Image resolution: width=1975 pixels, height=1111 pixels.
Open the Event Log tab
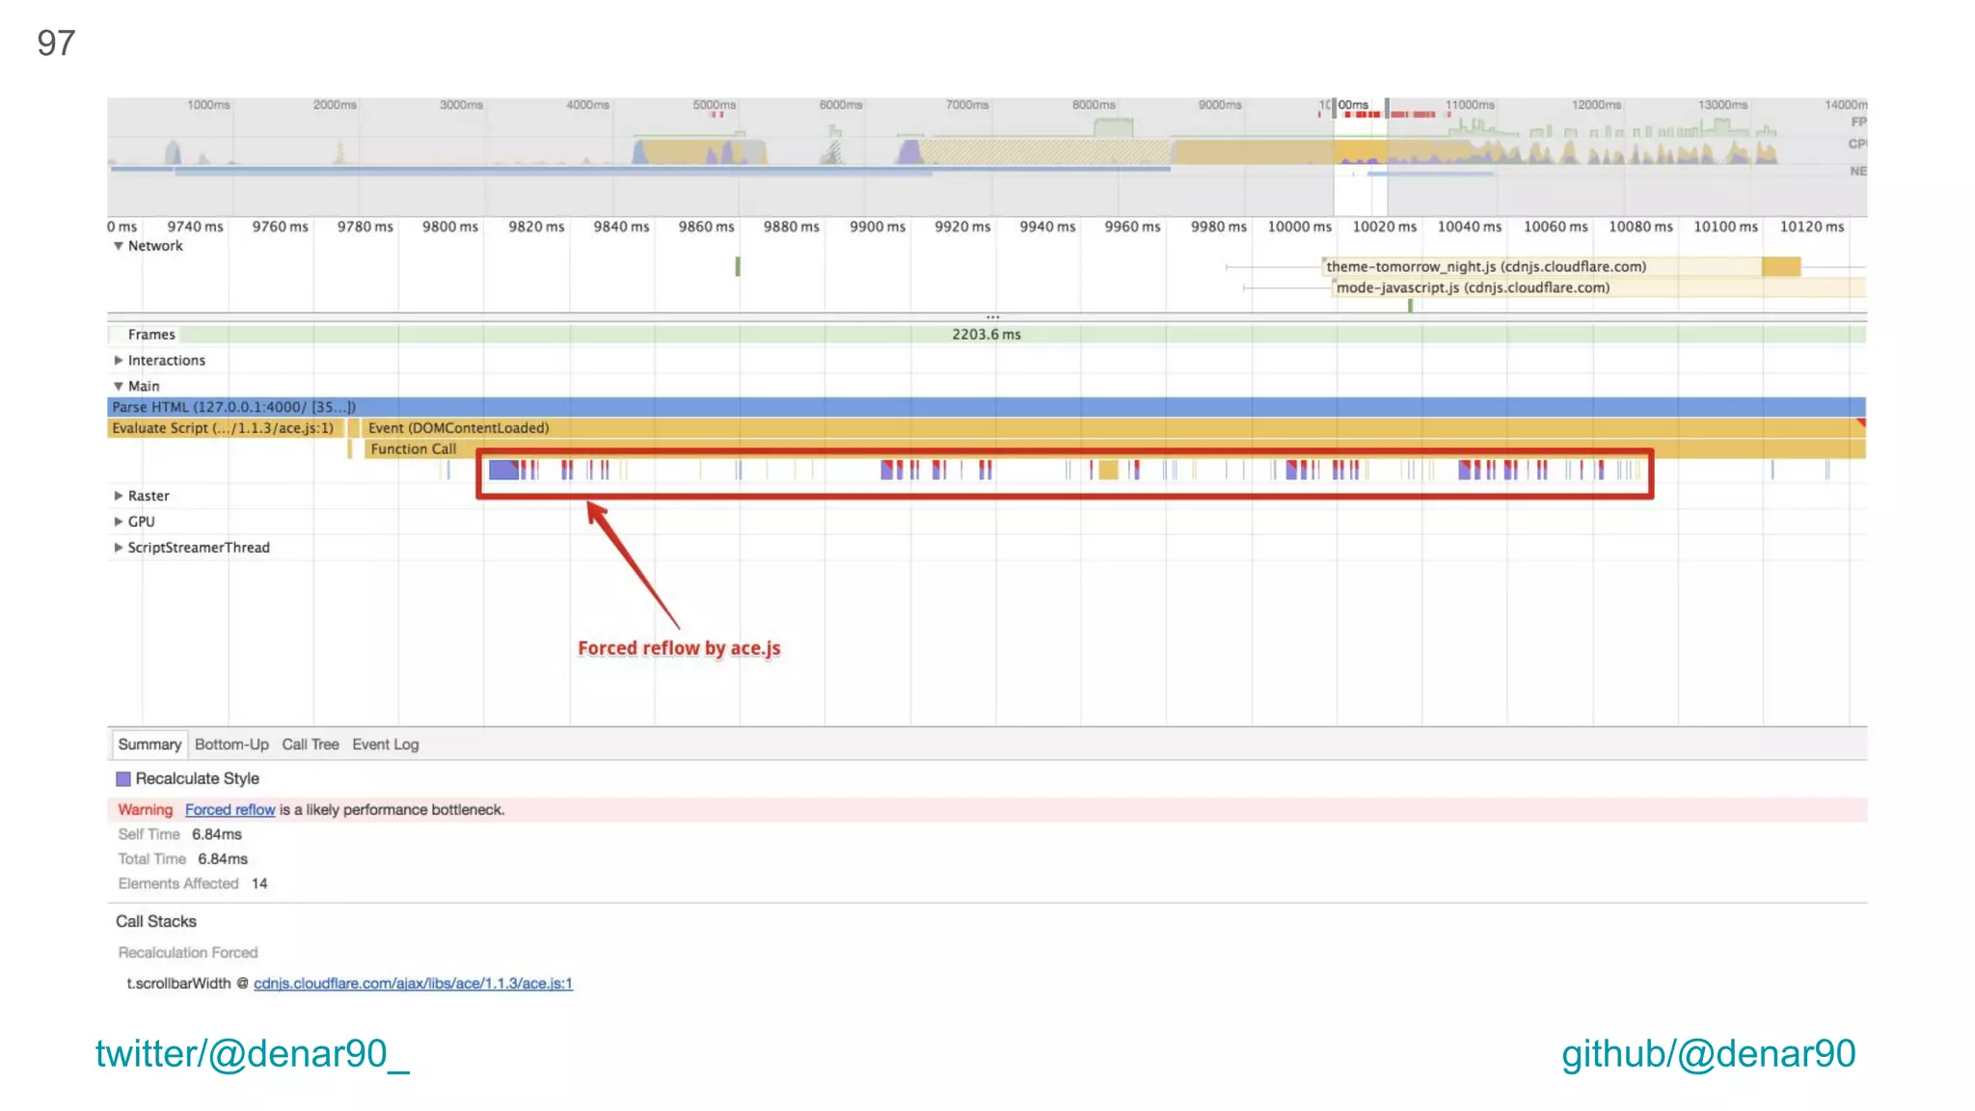click(x=385, y=745)
